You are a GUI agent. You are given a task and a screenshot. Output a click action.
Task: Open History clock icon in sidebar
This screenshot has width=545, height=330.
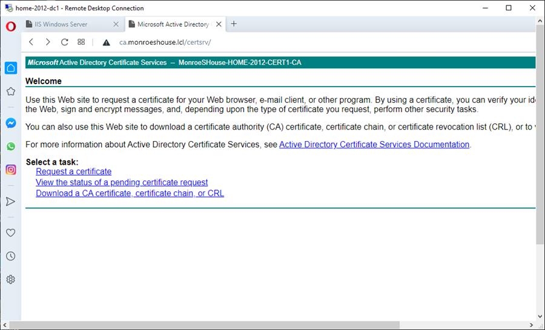tap(11, 256)
